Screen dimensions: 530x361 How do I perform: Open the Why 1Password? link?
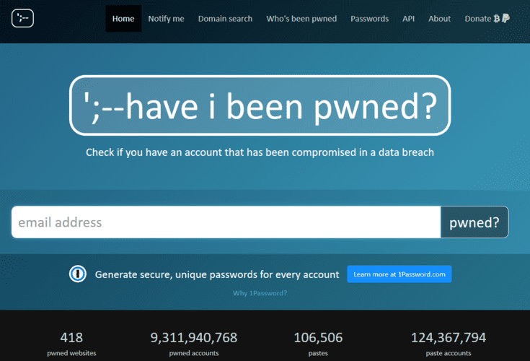coord(260,293)
